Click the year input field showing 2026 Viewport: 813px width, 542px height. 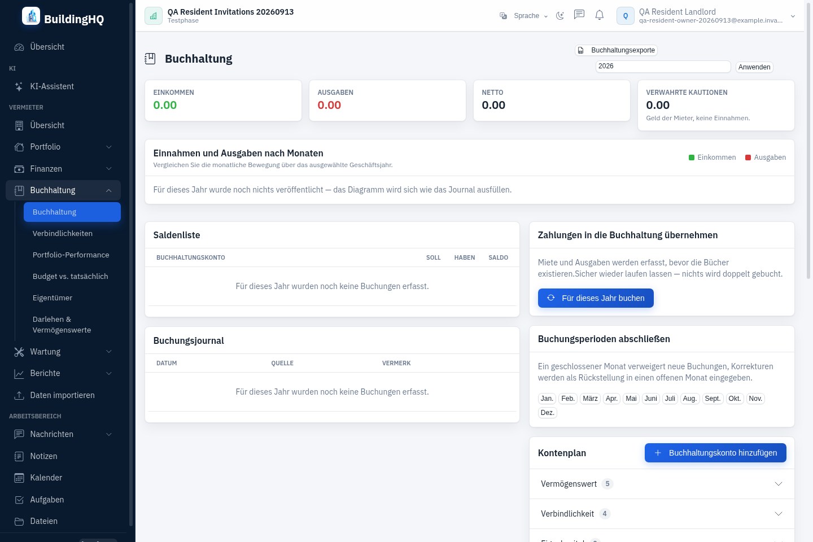[663, 66]
